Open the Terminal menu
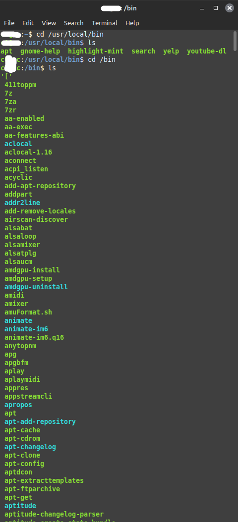 [x=104, y=23]
